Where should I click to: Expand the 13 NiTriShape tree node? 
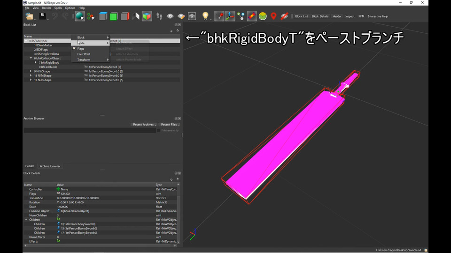[31, 75]
